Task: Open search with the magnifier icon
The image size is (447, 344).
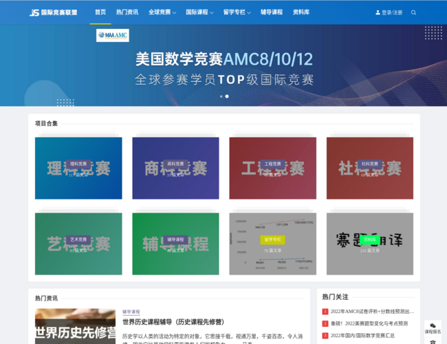Action: [x=413, y=12]
